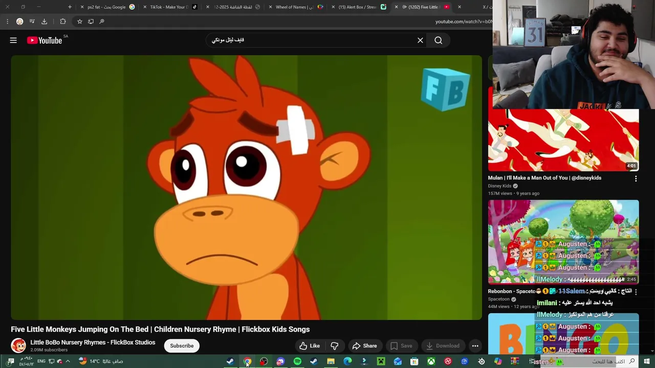Open the Disney Kids channel link

pyautogui.click(x=499, y=186)
